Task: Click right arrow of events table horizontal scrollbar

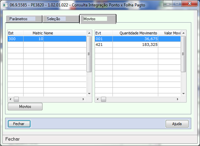Action: [177, 99]
